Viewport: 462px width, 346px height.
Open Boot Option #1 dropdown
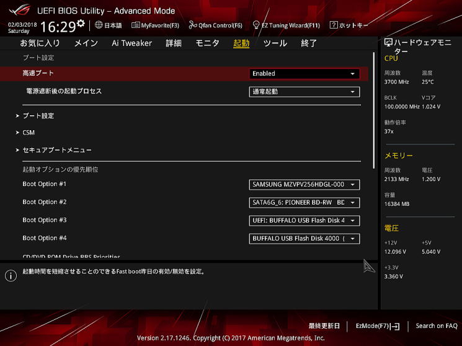[304, 185]
